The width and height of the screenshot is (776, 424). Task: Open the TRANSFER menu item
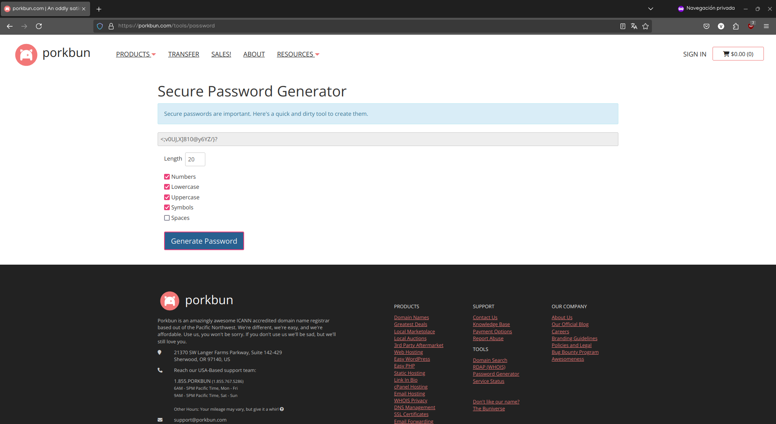pos(183,54)
